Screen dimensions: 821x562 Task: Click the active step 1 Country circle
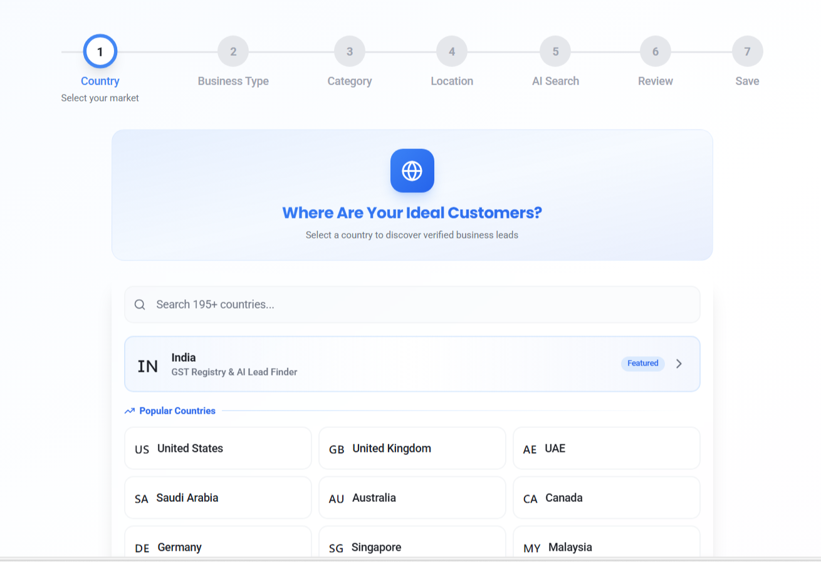click(100, 52)
